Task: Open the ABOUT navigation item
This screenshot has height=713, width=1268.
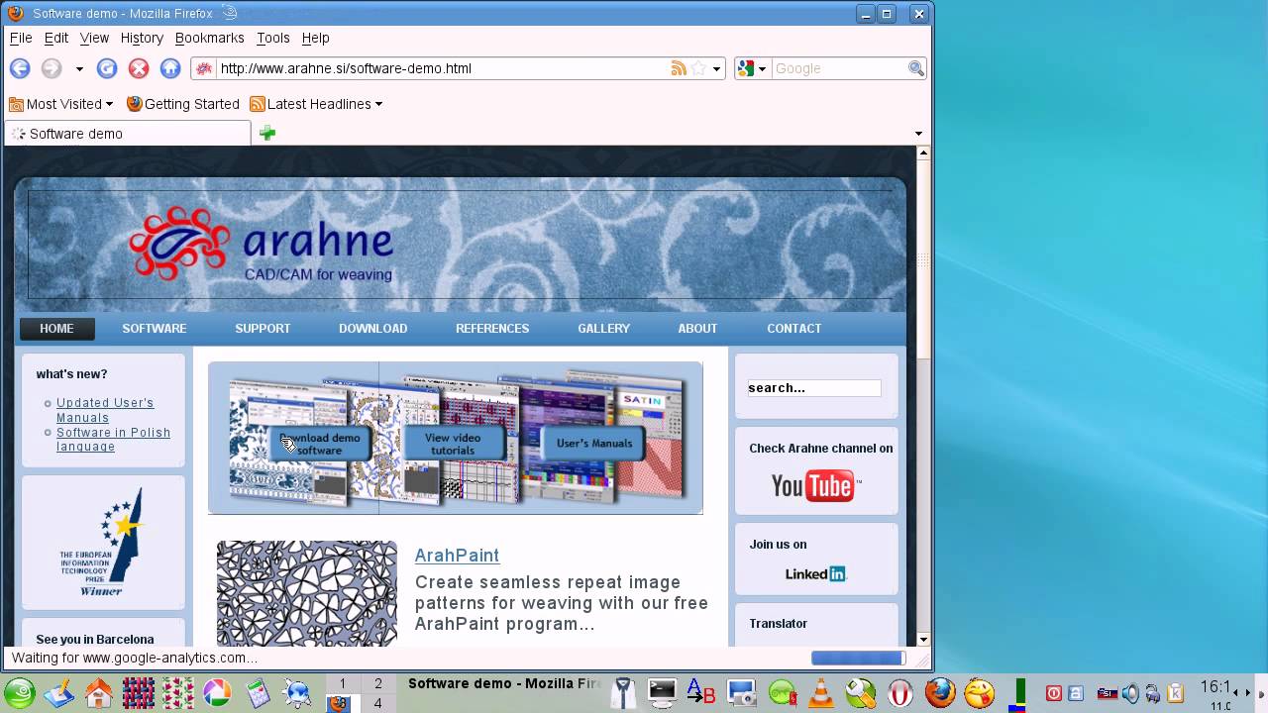Action: [x=697, y=329]
